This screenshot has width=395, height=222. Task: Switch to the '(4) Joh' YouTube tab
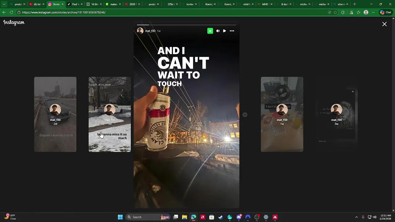coord(37,4)
